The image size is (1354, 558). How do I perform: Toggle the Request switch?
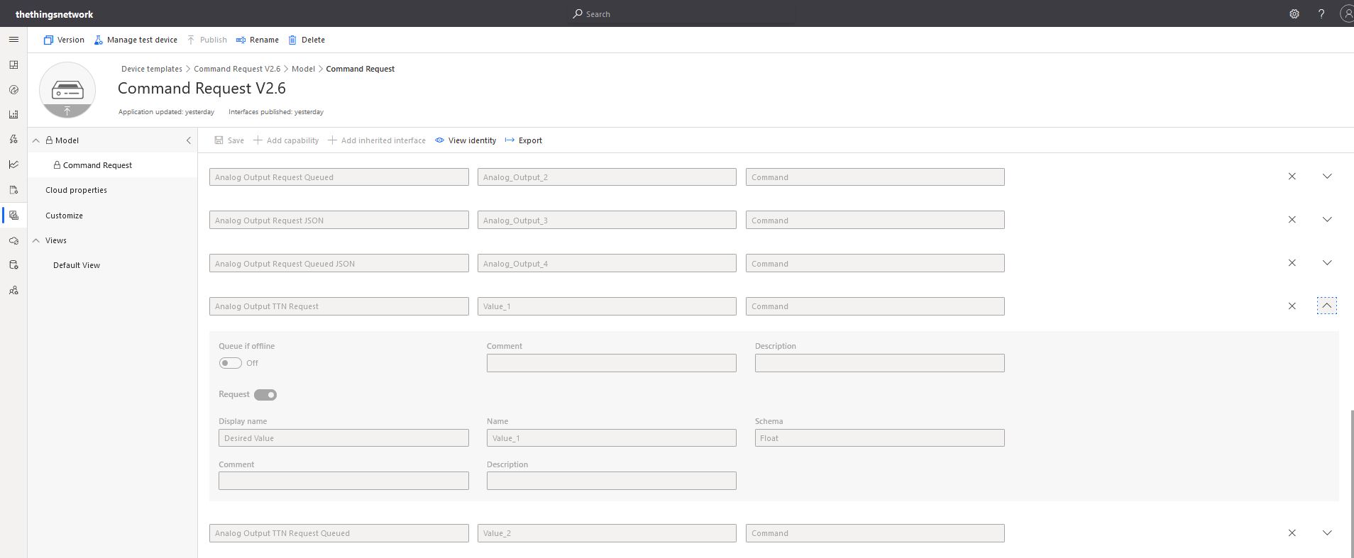(265, 395)
